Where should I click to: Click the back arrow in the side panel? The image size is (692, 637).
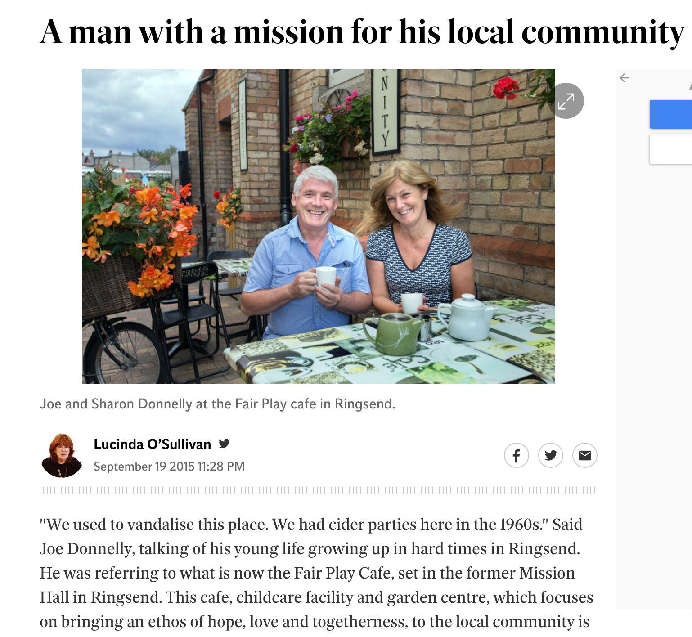(624, 78)
